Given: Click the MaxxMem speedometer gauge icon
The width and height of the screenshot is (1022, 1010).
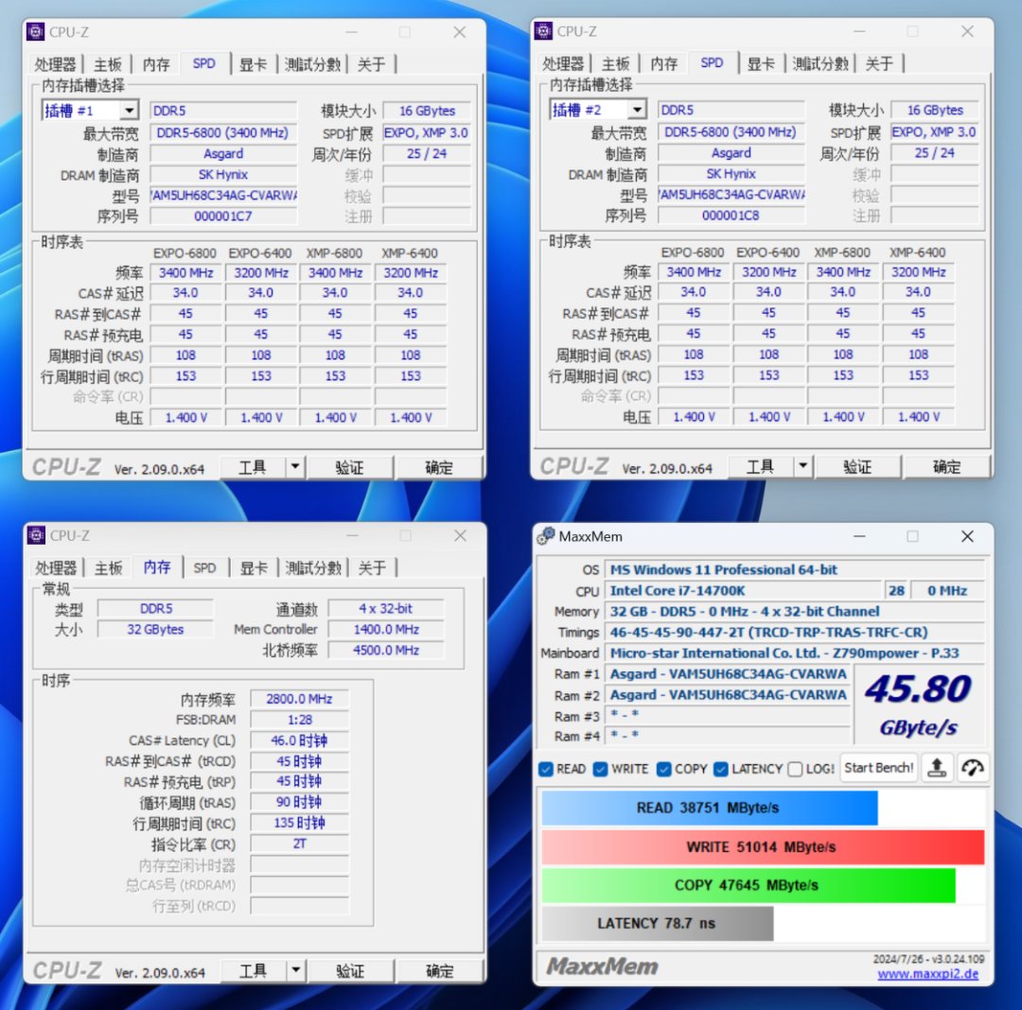Looking at the screenshot, I should click(973, 769).
